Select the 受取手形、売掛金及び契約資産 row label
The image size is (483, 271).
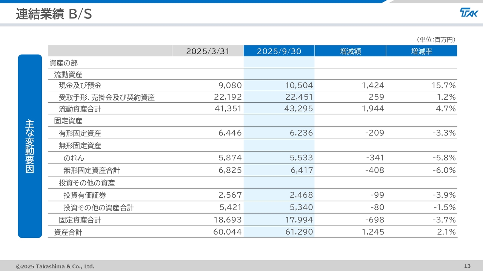[107, 97]
